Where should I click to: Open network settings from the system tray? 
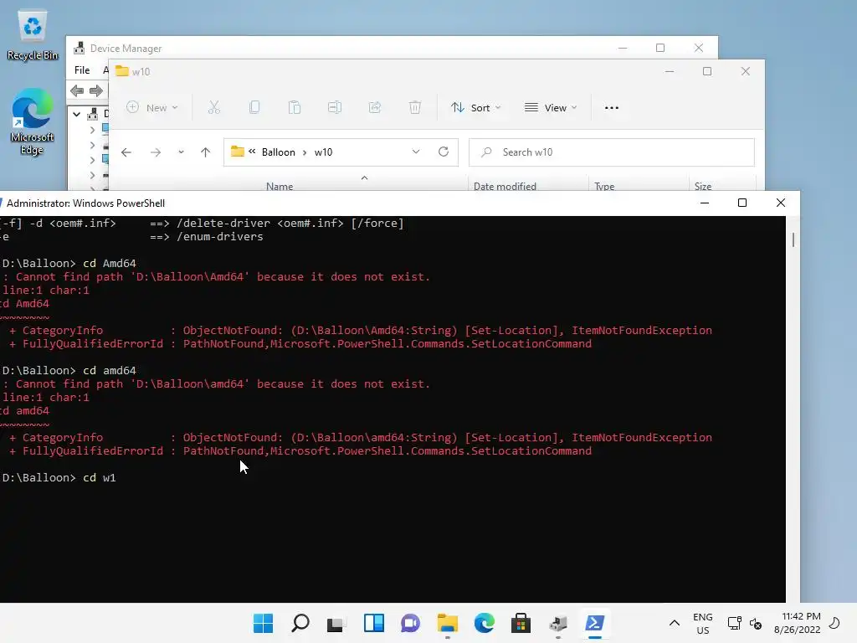(735, 623)
